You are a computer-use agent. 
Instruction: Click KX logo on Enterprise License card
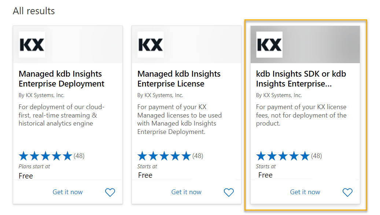(x=151, y=45)
